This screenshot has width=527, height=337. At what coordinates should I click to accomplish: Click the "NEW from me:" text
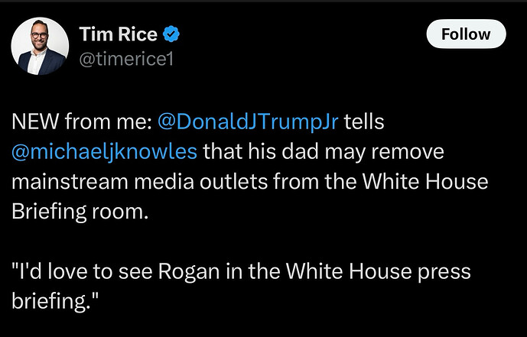[82, 122]
